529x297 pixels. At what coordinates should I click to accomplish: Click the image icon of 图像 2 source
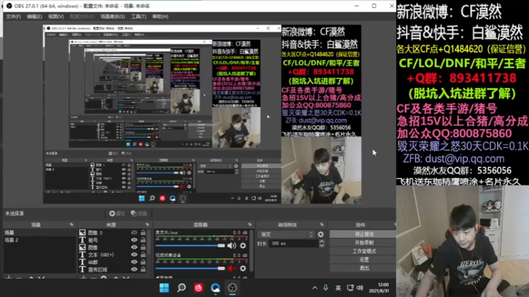(82, 232)
